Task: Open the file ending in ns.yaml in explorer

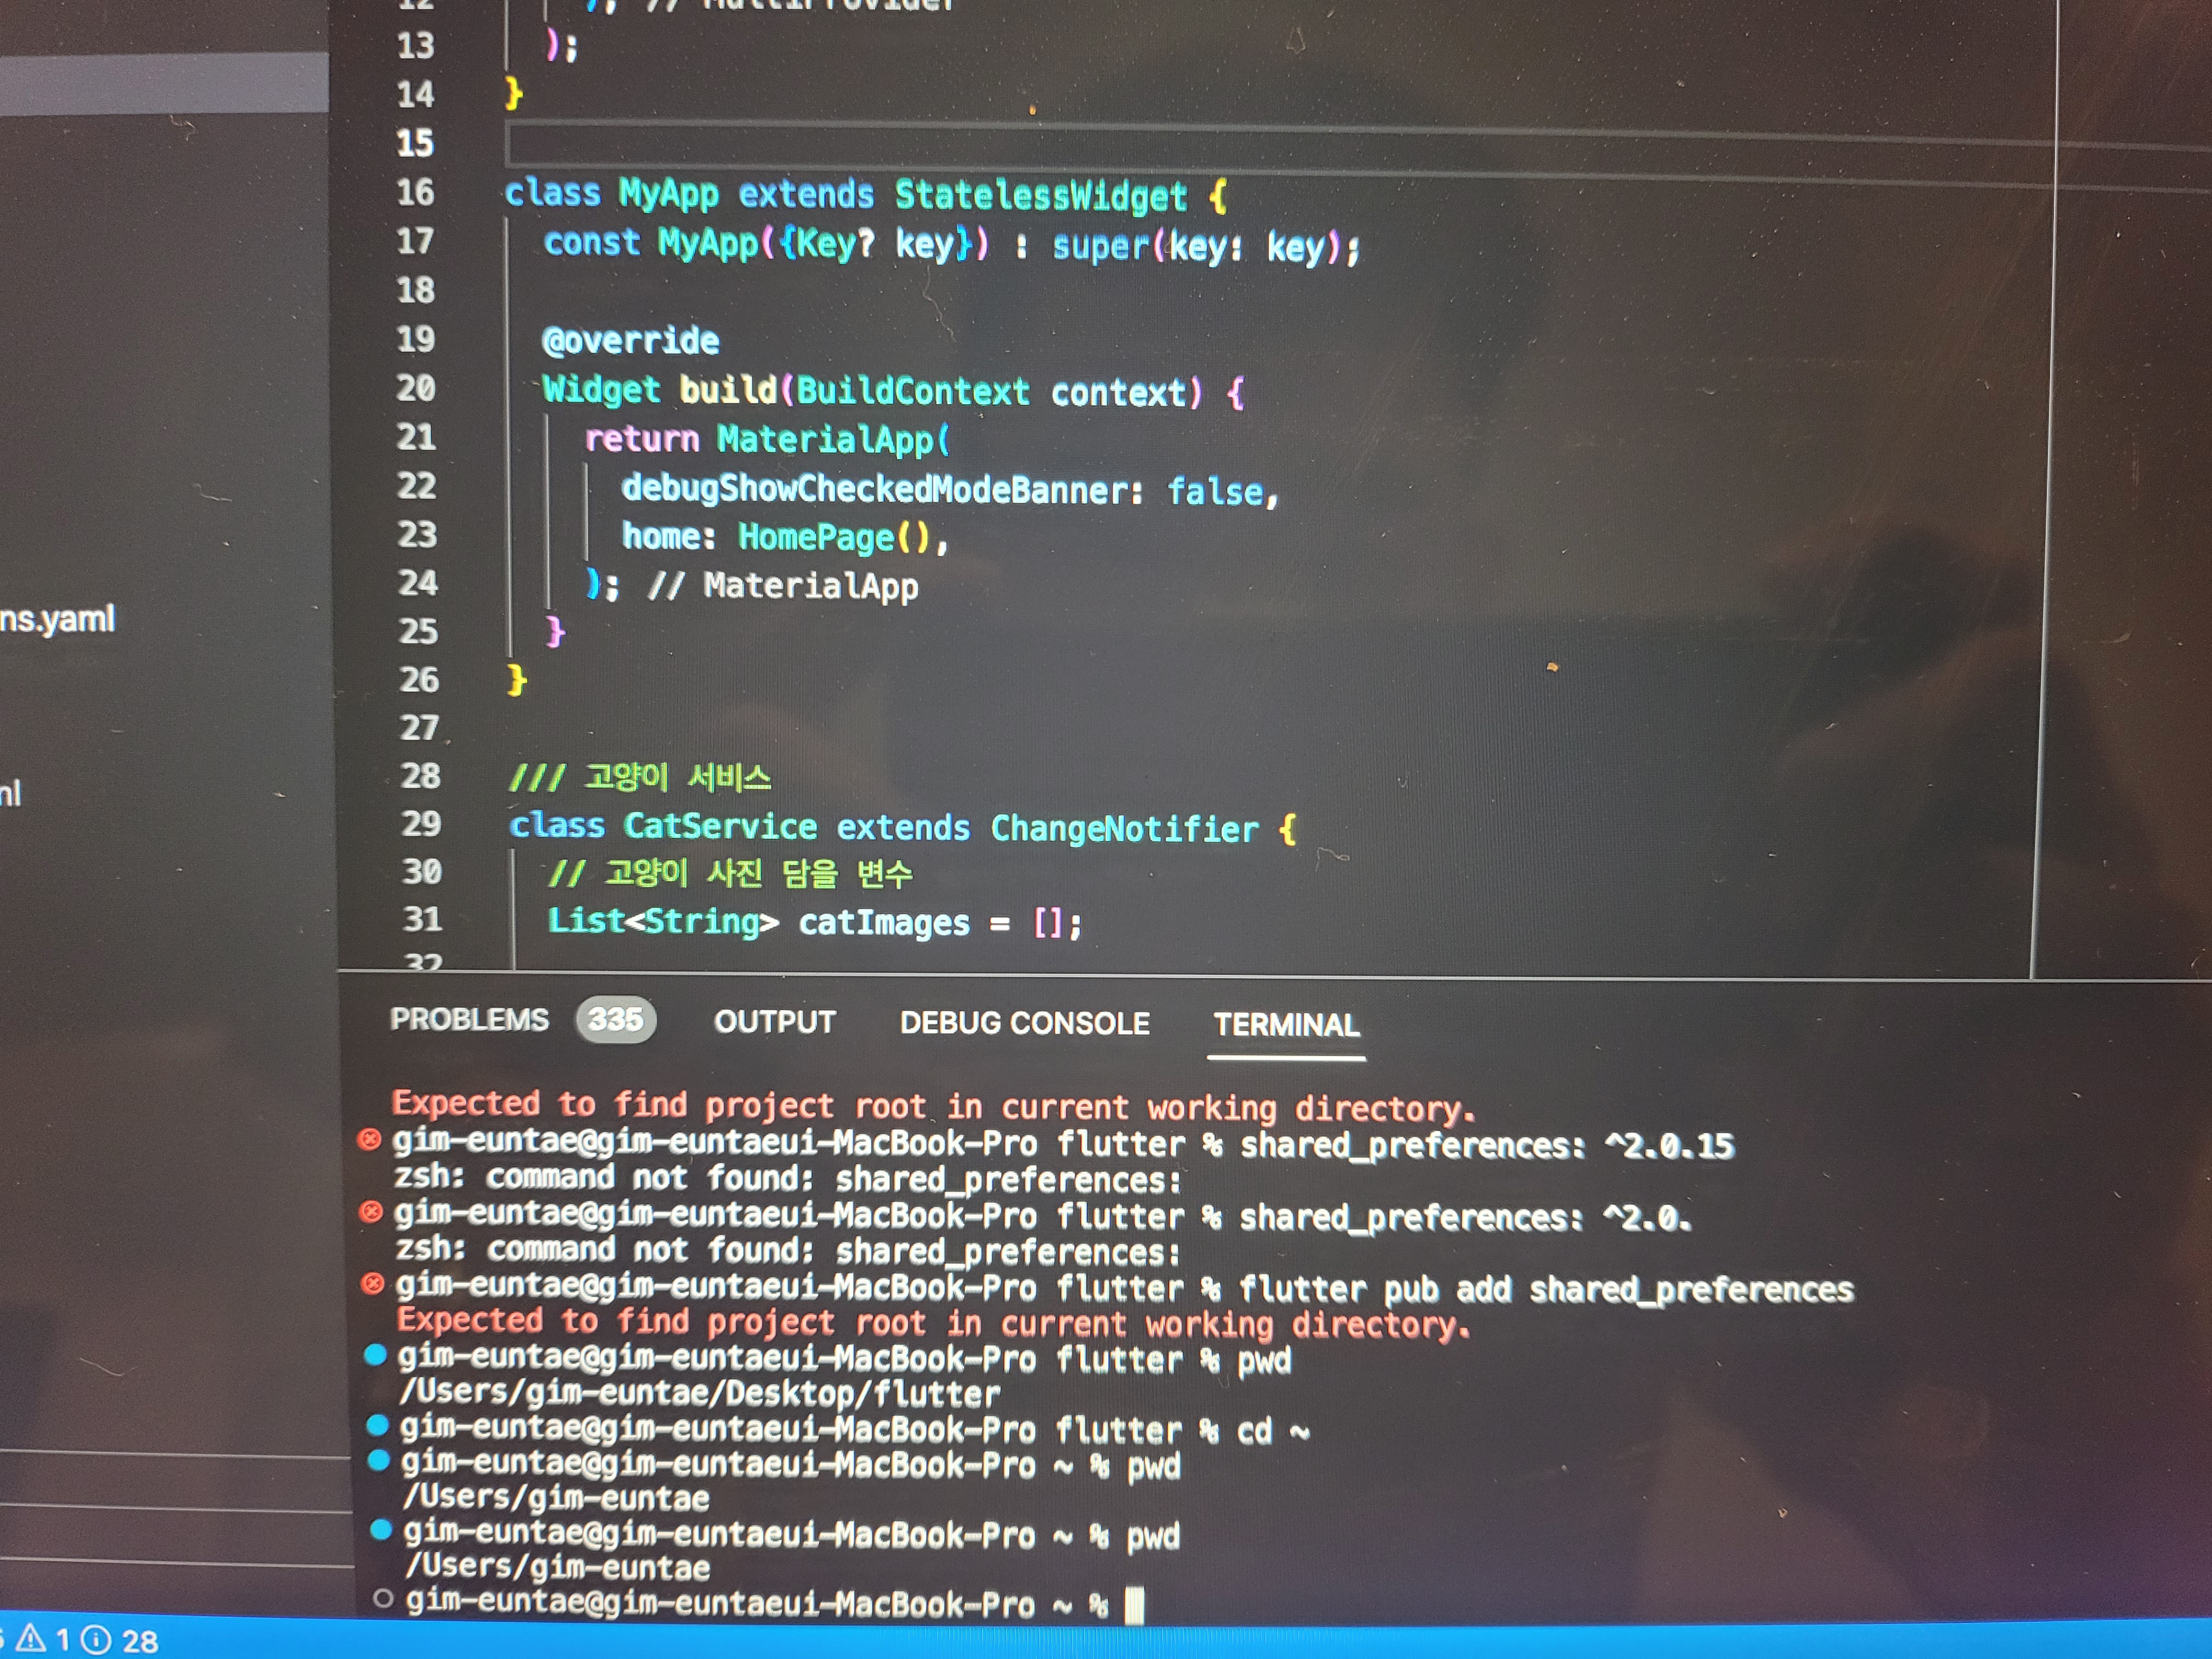Action: click(57, 619)
